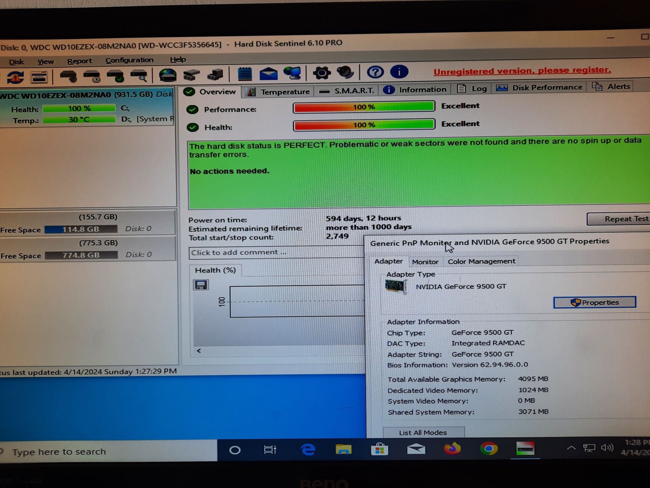
Task: Open the Report menu
Action: 80,61
